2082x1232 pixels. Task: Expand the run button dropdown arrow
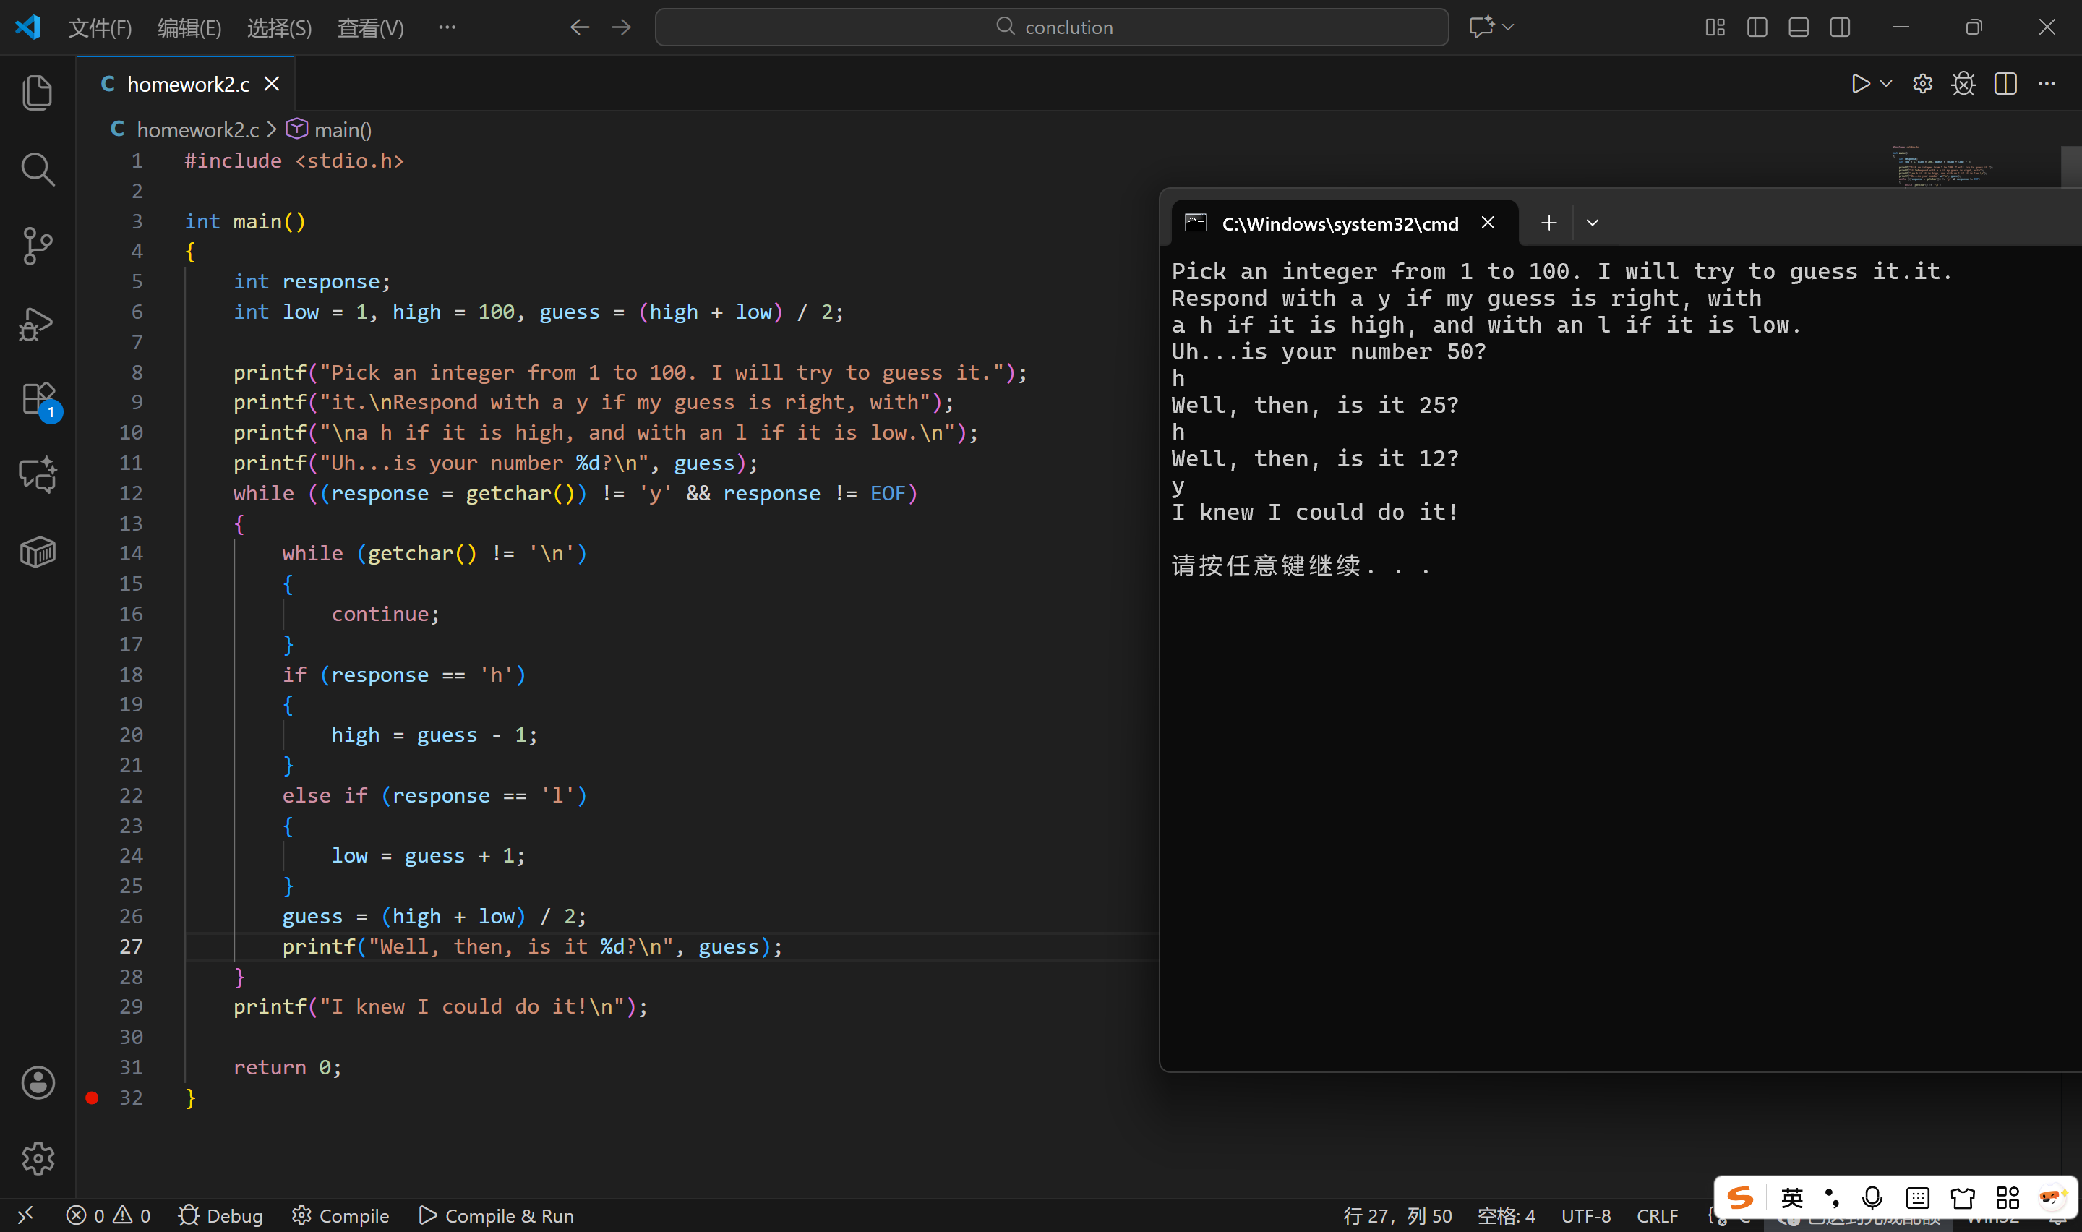point(1885,84)
